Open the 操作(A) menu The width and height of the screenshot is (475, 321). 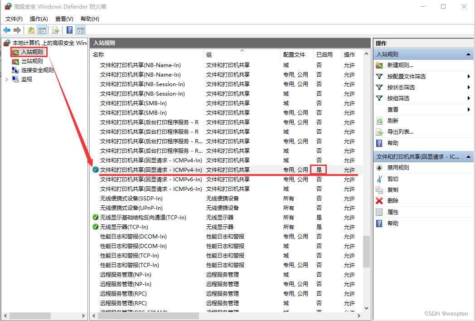(39, 19)
